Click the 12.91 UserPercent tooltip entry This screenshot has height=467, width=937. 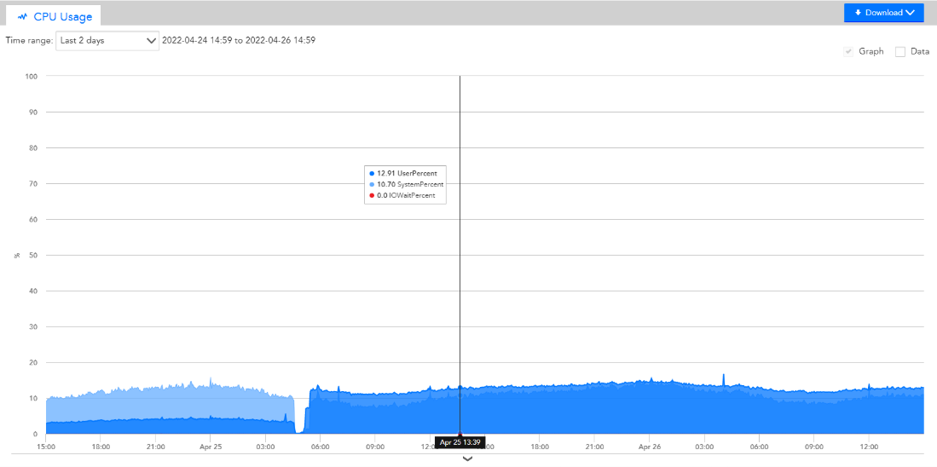pyautogui.click(x=407, y=173)
